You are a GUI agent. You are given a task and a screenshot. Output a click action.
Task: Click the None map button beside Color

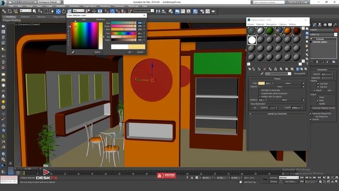tap(288, 83)
